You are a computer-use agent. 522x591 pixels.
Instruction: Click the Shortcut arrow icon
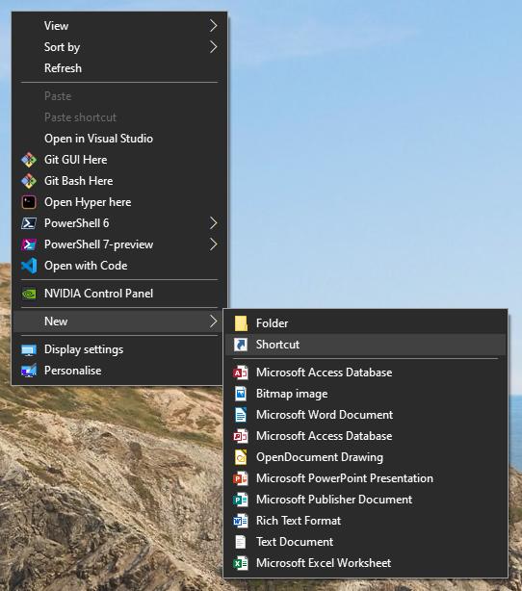(241, 345)
